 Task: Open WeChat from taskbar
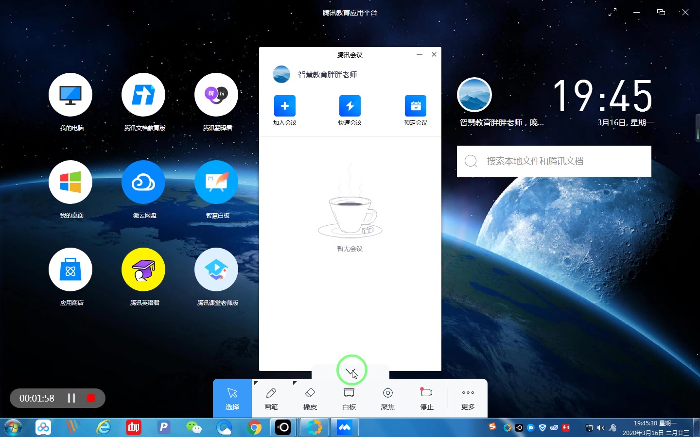194,427
